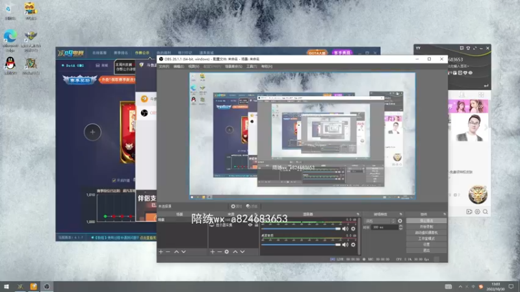Switch to 作弊公示 tab in 09 platform

tap(142, 53)
